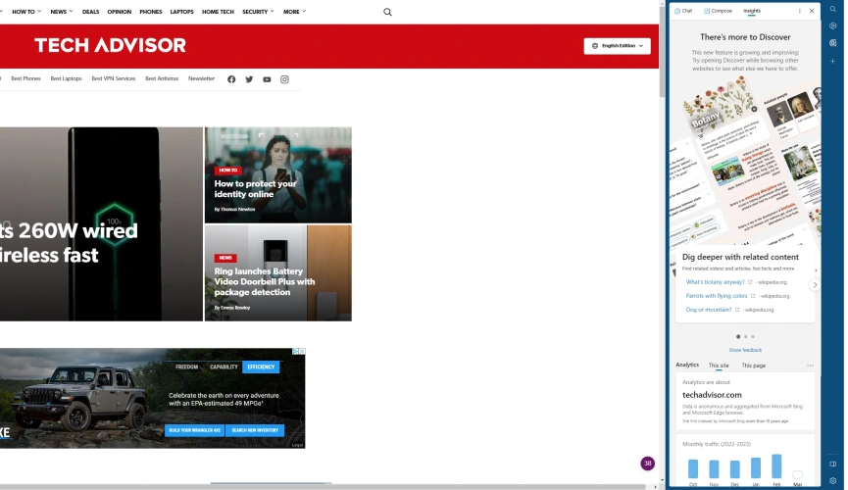This screenshot has height=490, width=848.
Task: Click the Share feedback link
Action: point(745,350)
